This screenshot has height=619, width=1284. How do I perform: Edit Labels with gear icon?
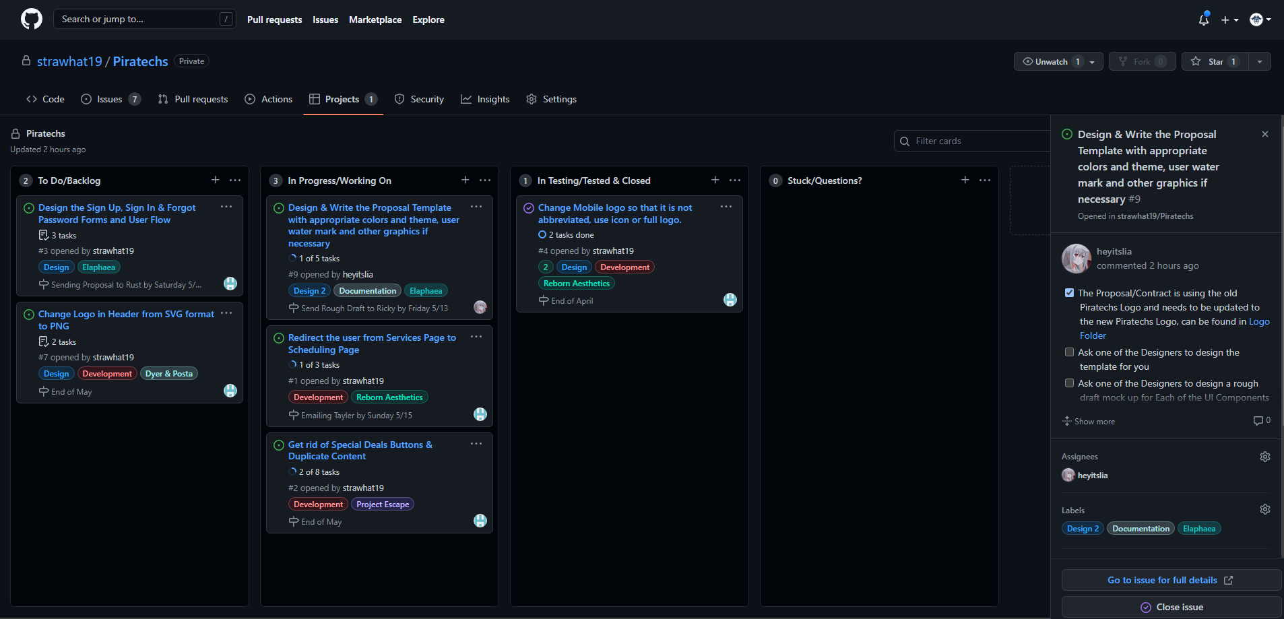click(1265, 509)
